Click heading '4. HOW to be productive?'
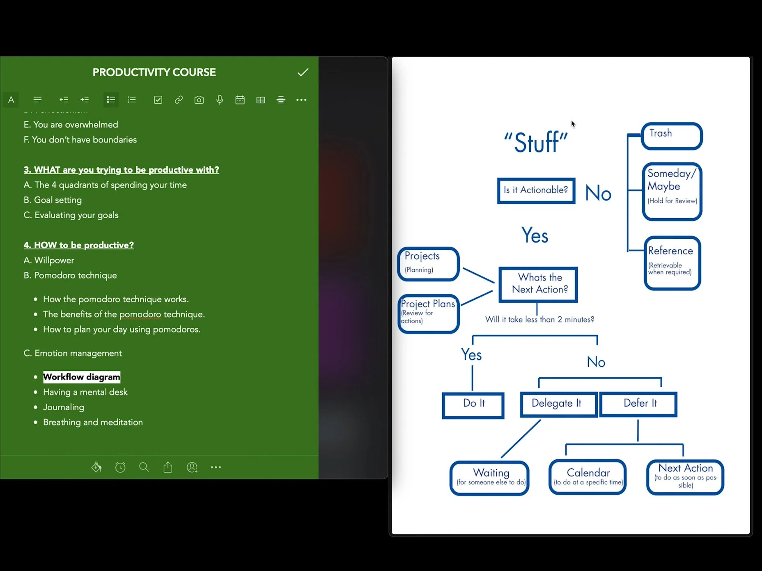 pos(78,245)
